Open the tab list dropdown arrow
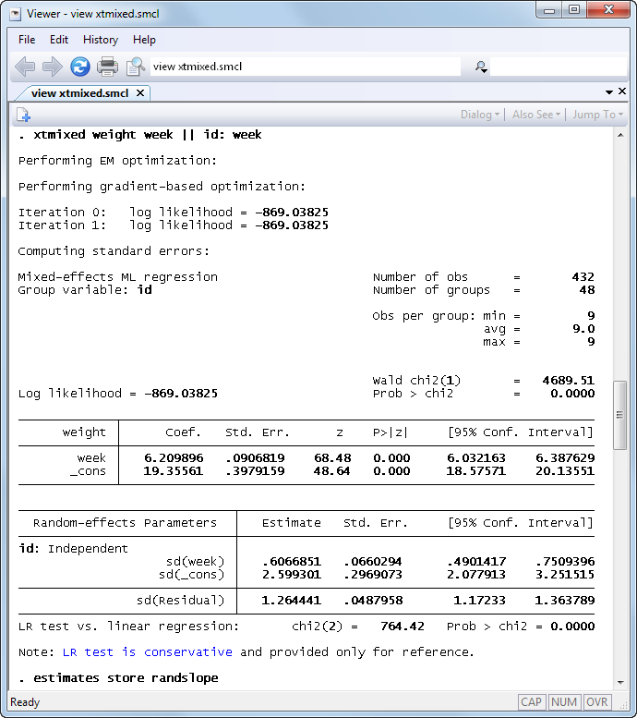Viewport: 637px width, 718px height. [x=609, y=92]
